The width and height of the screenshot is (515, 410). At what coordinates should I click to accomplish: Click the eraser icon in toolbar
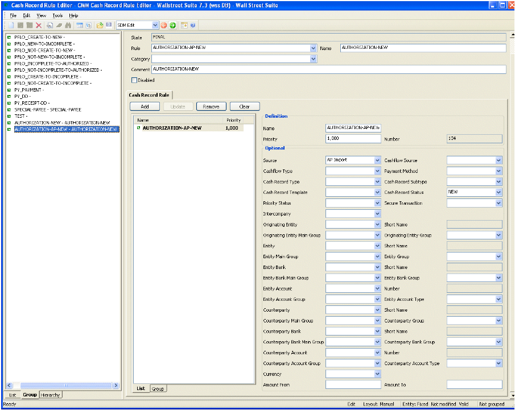(x=59, y=26)
